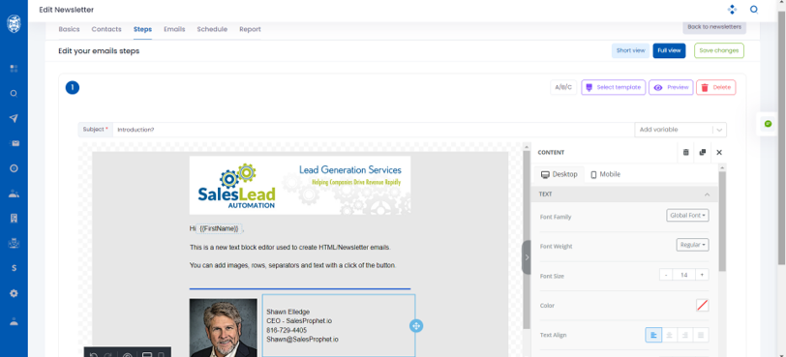Delete content block with trash icon in panel

[x=685, y=152]
